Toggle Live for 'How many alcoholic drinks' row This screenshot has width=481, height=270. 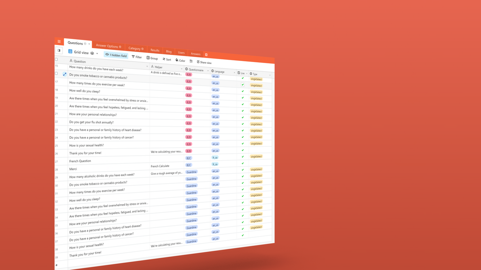click(x=243, y=170)
